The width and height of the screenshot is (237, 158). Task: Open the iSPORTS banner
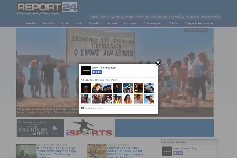tap(90, 128)
